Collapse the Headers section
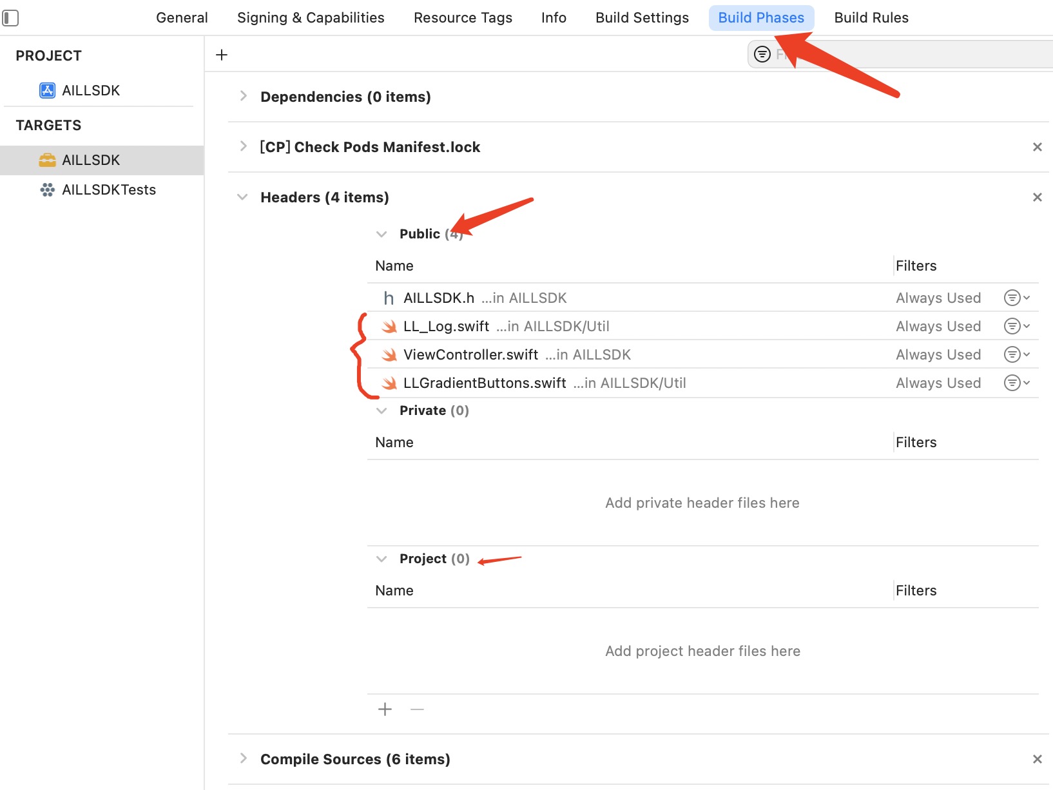 tap(242, 197)
